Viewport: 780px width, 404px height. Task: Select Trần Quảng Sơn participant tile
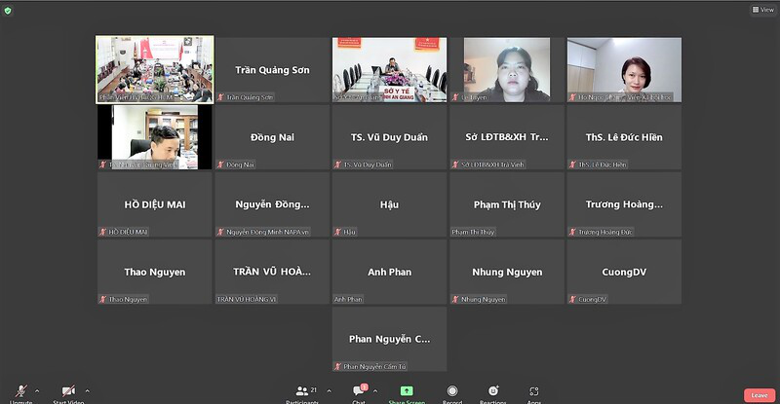click(272, 70)
